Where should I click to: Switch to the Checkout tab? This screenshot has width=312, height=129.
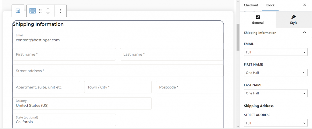tap(251, 5)
